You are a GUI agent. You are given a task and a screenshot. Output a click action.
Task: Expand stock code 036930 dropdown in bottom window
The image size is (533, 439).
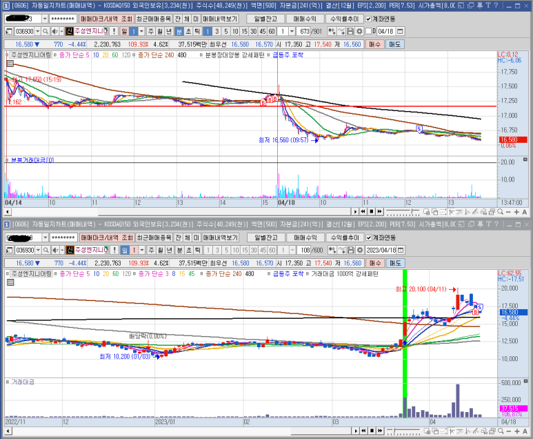point(39,250)
